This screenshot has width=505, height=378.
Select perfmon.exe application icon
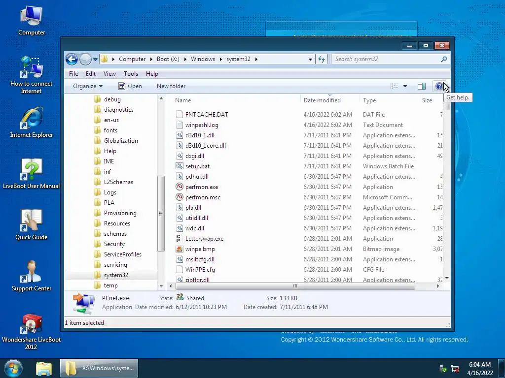180,187
